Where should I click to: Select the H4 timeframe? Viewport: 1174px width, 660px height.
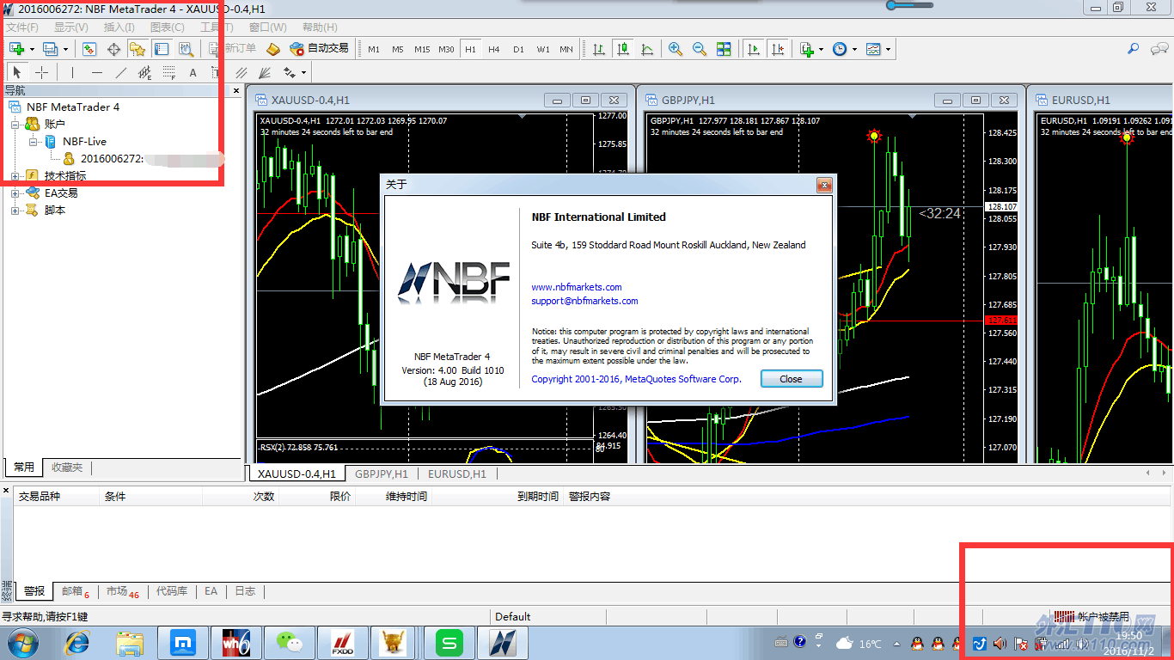click(494, 49)
